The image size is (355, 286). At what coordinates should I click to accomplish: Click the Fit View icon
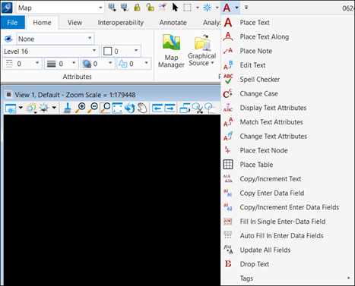coord(117,108)
